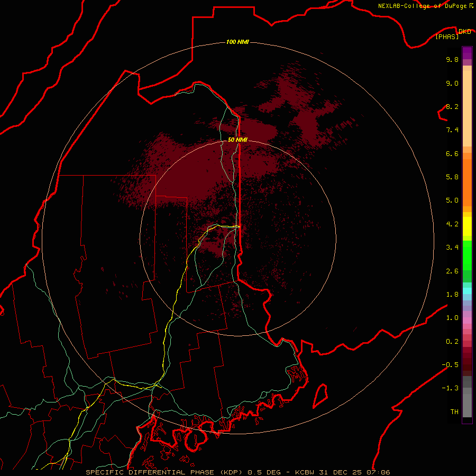Pick the bright green band on color scale
476x476 pixels.
[467, 255]
